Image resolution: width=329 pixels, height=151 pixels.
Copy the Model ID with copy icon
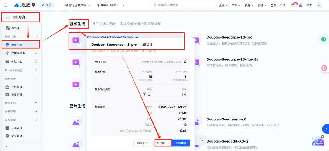pos(185,62)
